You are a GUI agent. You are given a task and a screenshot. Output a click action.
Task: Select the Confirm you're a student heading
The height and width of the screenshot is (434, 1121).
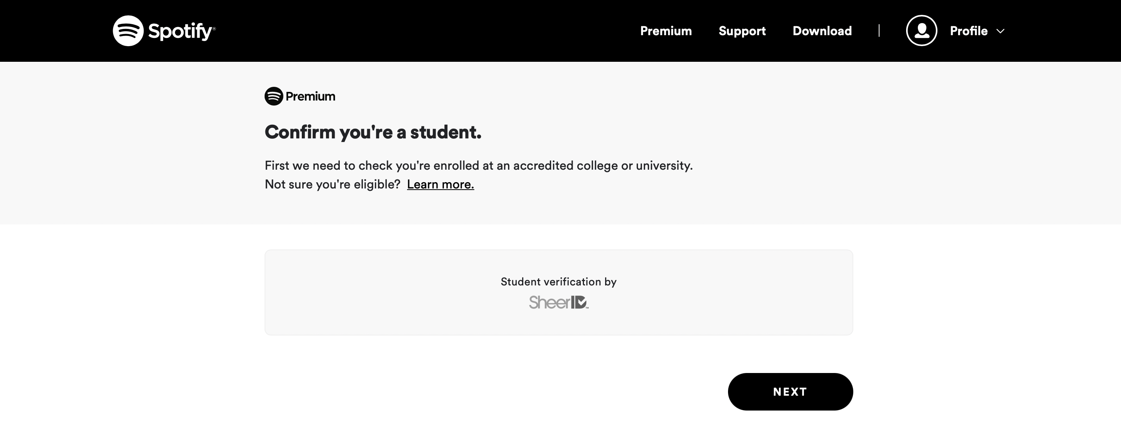[x=373, y=133]
